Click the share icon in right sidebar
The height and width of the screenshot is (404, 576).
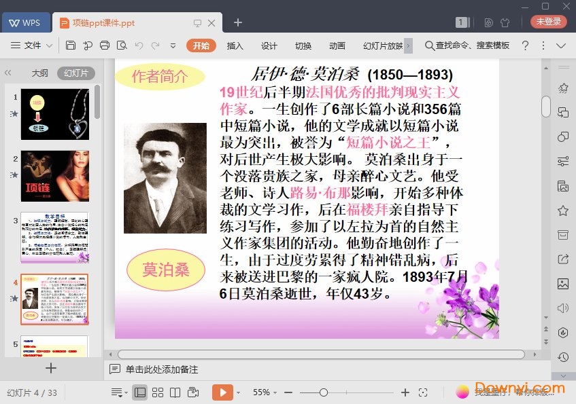(562, 259)
